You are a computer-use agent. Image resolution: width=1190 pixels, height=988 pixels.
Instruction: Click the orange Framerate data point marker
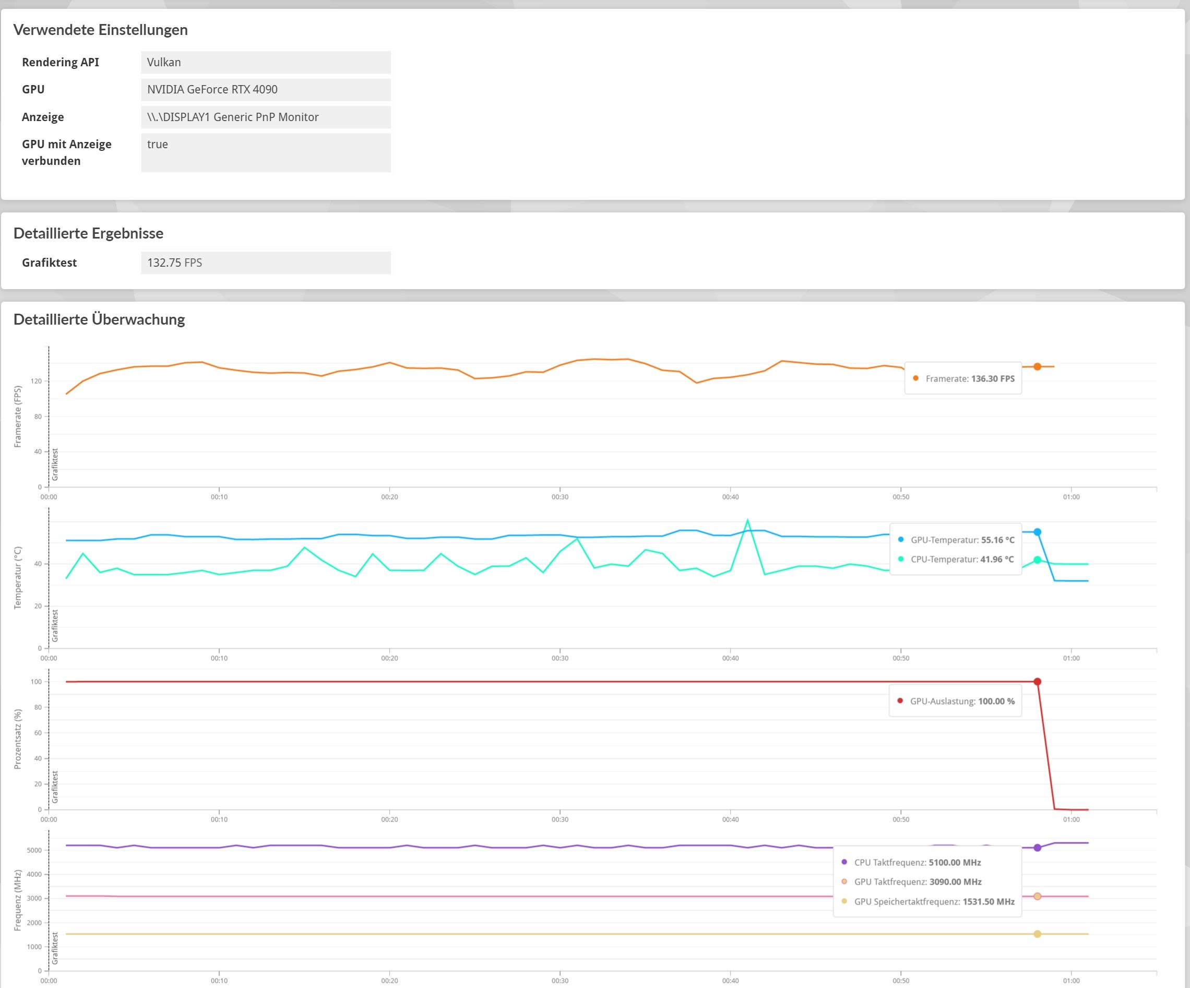(x=1037, y=366)
